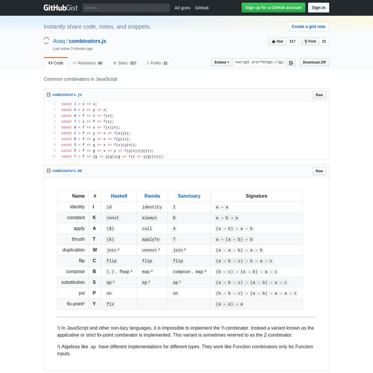
Task: Click the 'Signature' column header
Action: [x=257, y=196]
